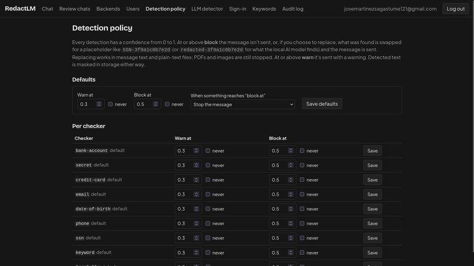Tick bank-account Warn at never checkbox
This screenshot has width=474, height=266.
[208, 151]
